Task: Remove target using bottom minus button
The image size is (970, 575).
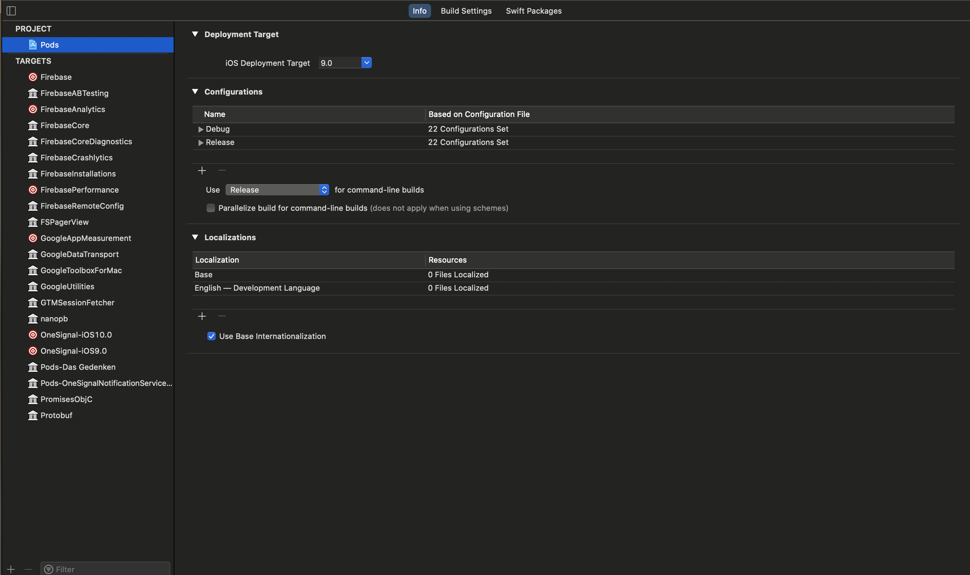Action: point(28,570)
